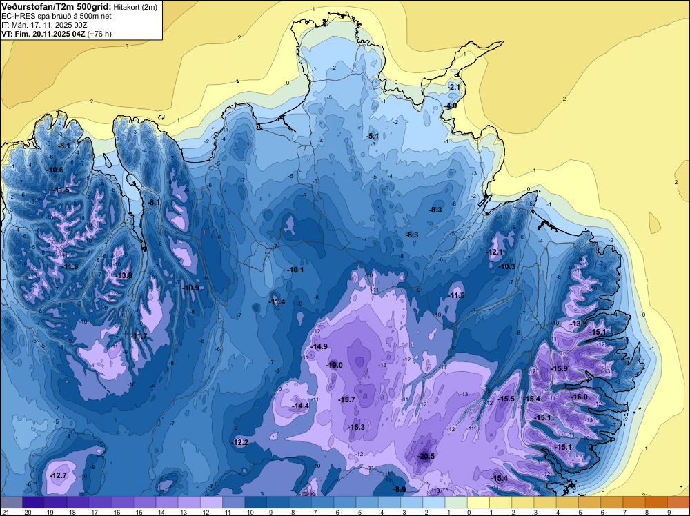This screenshot has height=516, width=690.
Task: Select the 'VT: Fim. 20.11.2025 04Z' valid time
Action: point(44,34)
